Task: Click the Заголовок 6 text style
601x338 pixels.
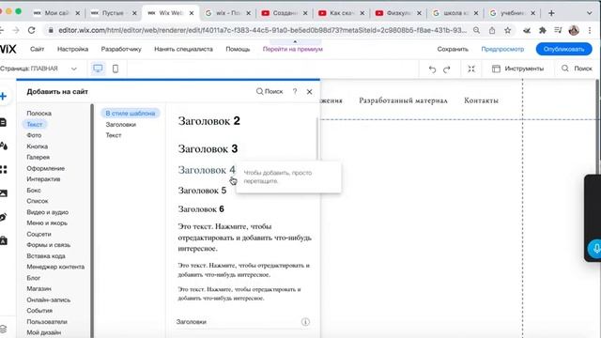Action: pos(201,209)
